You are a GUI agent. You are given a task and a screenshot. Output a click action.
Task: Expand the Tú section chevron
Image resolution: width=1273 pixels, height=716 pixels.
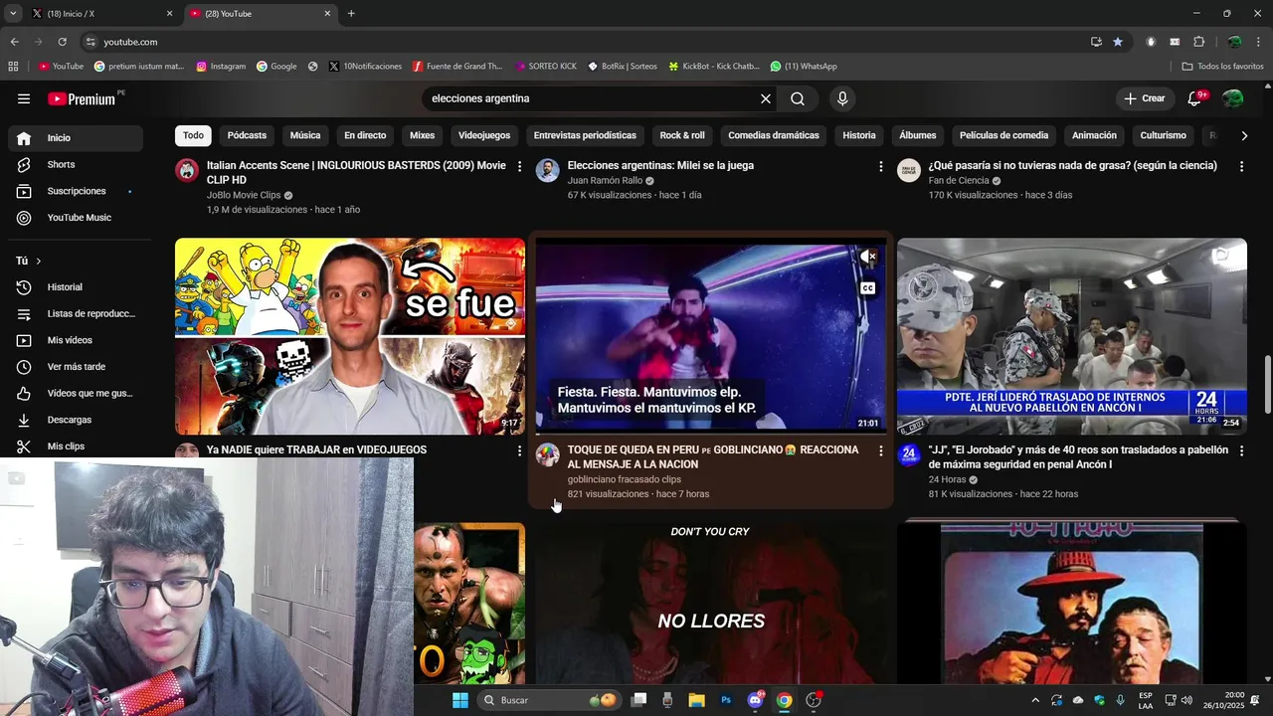(38, 261)
